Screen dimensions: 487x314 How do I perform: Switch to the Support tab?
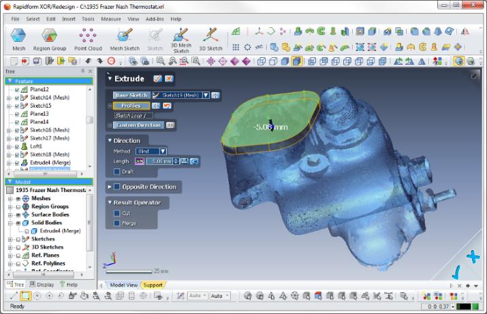(x=153, y=285)
